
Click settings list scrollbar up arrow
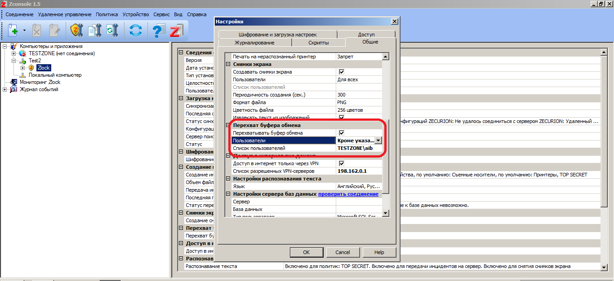coord(385,57)
